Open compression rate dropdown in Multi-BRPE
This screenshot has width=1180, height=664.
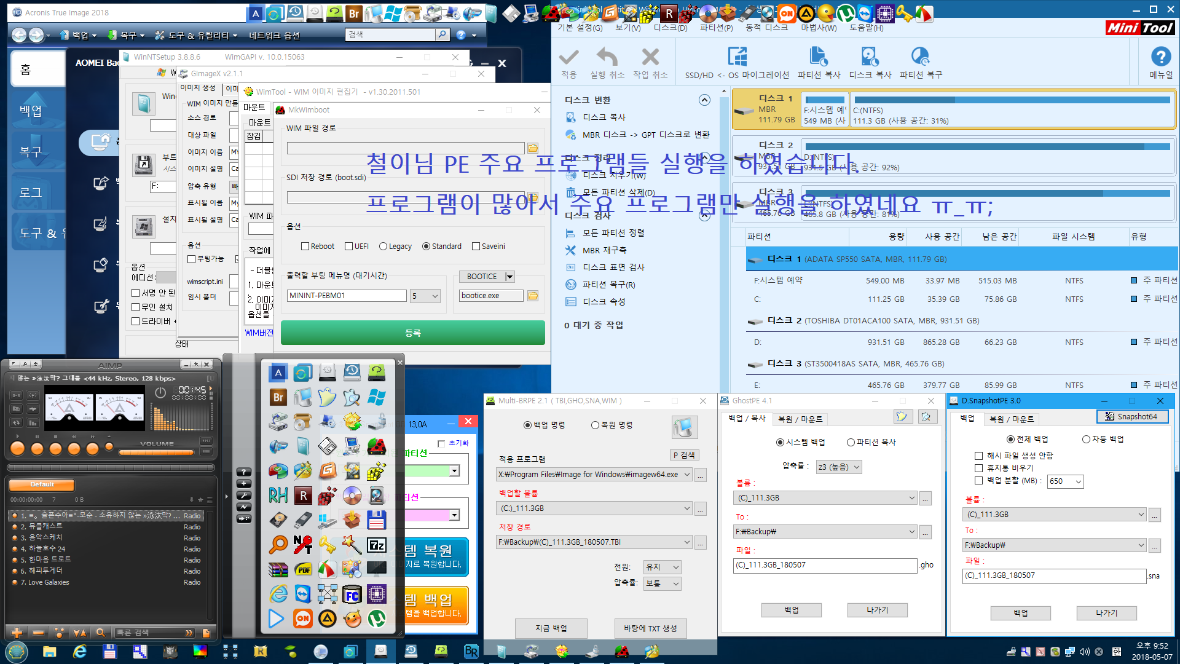[x=663, y=583]
